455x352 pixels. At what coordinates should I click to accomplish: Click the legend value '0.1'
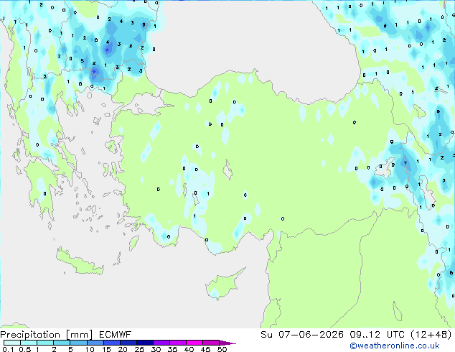click(x=8, y=349)
